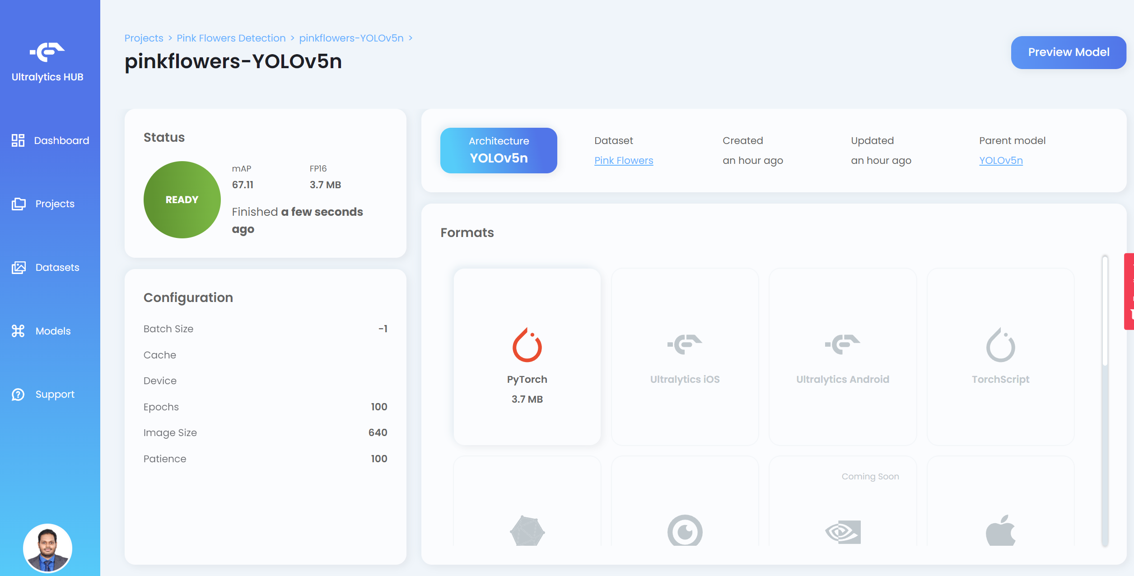
Task: Open the Projects icon in sidebar
Action: [19, 204]
